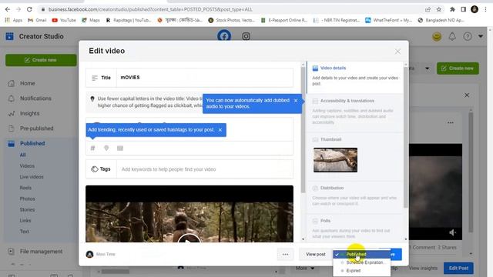
Task: Open the browser profile avatar
Action: [x=475, y=9]
